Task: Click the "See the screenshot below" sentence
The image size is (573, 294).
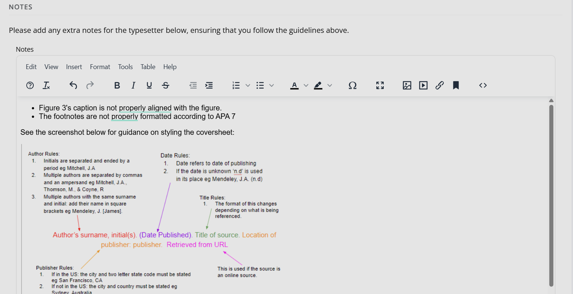Action: click(127, 132)
